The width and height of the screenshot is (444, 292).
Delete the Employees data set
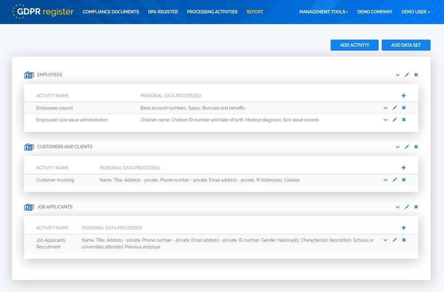point(416,75)
